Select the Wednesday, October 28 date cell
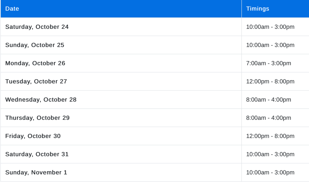The width and height of the screenshot is (309, 182). coord(41,100)
